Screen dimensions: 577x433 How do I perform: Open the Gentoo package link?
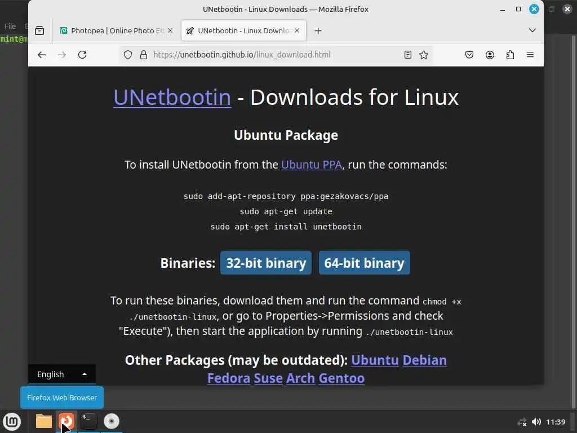[x=341, y=378]
